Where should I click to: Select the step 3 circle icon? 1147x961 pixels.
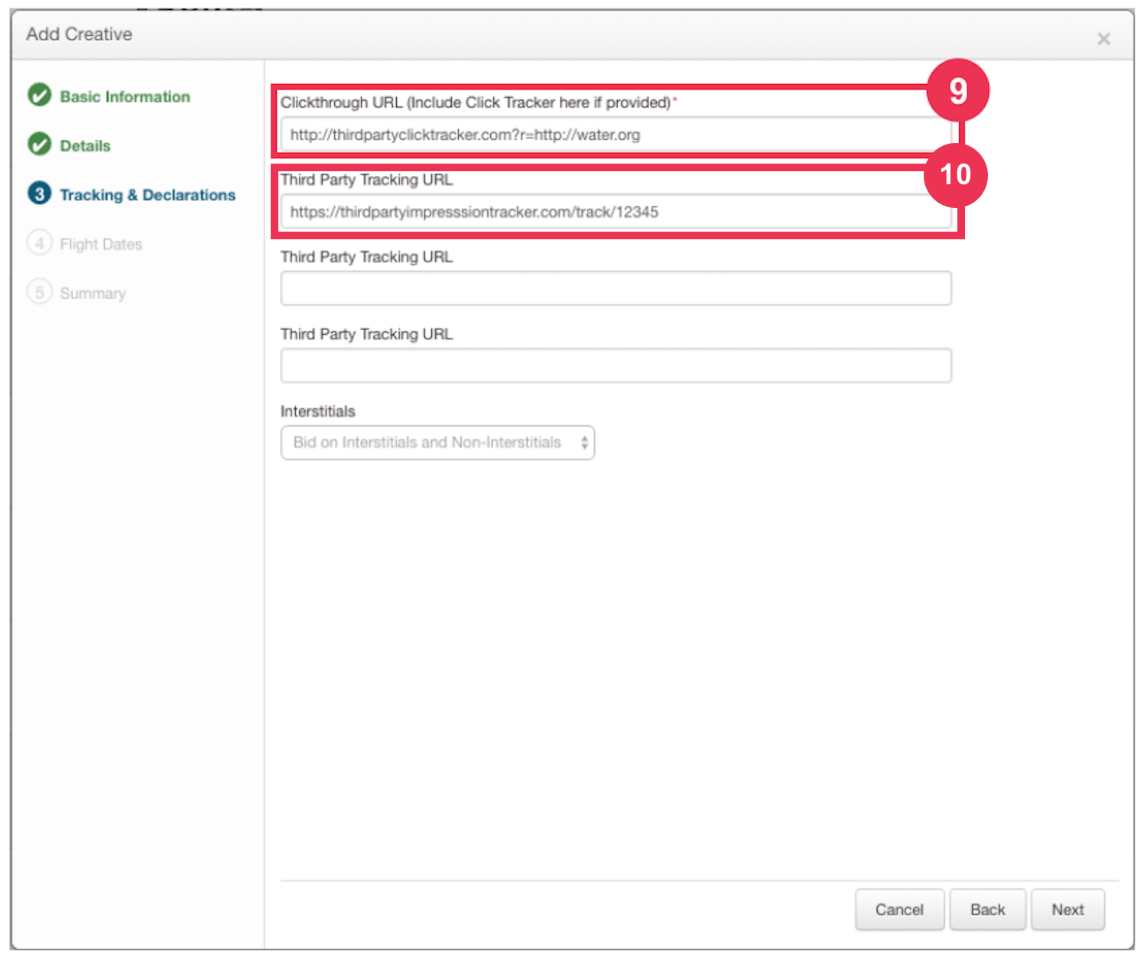(40, 193)
